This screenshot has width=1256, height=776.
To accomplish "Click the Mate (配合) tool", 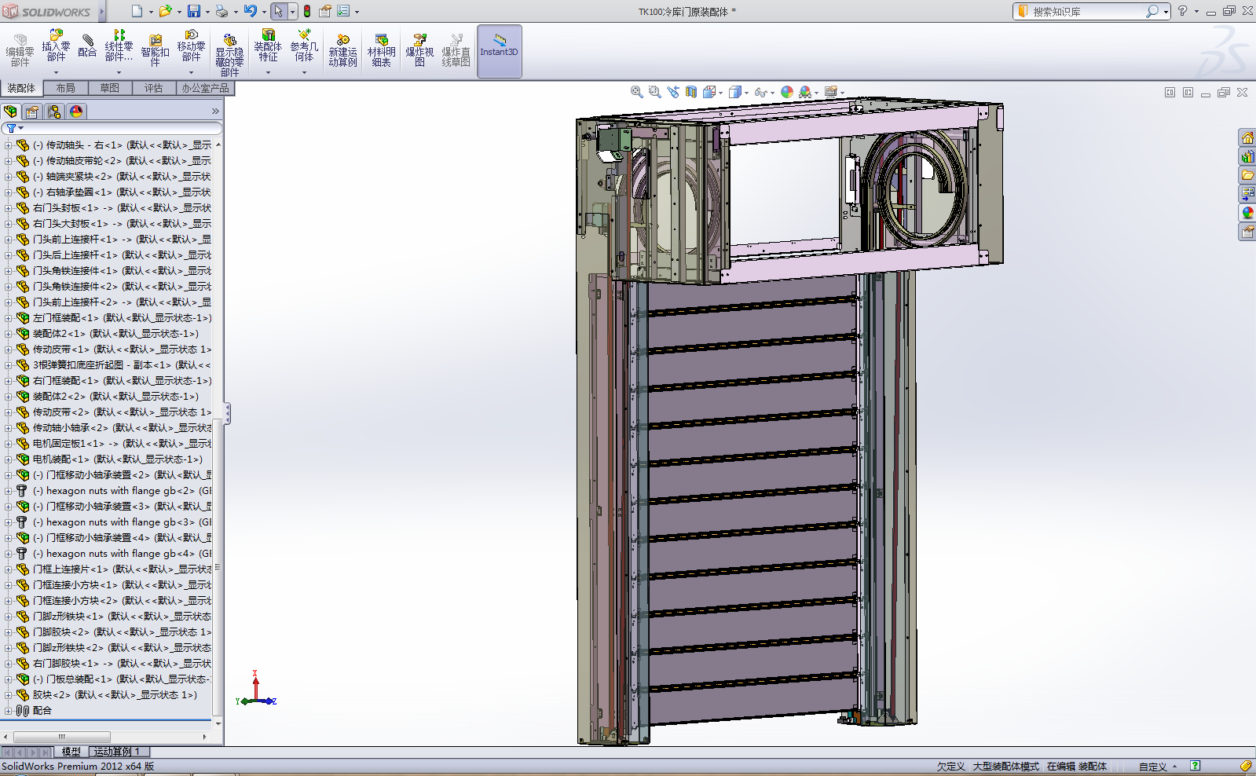I will [x=87, y=46].
